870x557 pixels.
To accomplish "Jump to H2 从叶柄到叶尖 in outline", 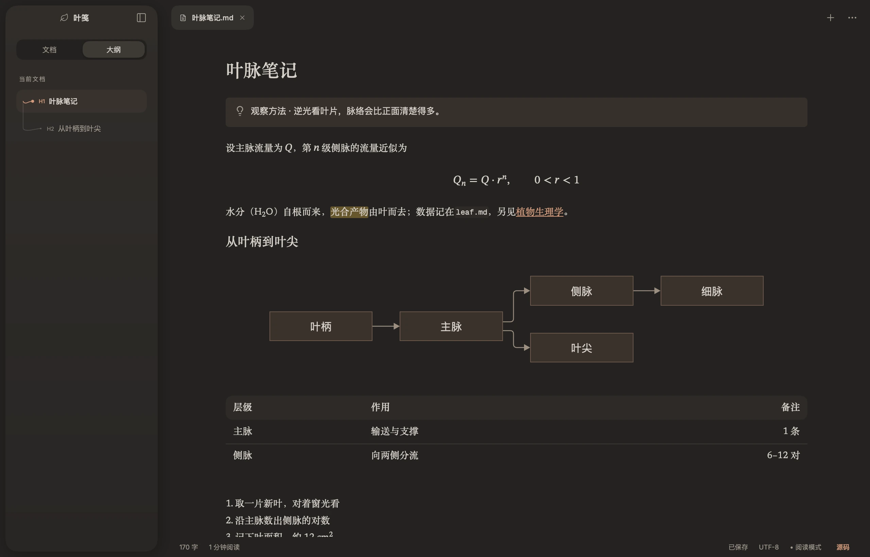I will coord(82,129).
